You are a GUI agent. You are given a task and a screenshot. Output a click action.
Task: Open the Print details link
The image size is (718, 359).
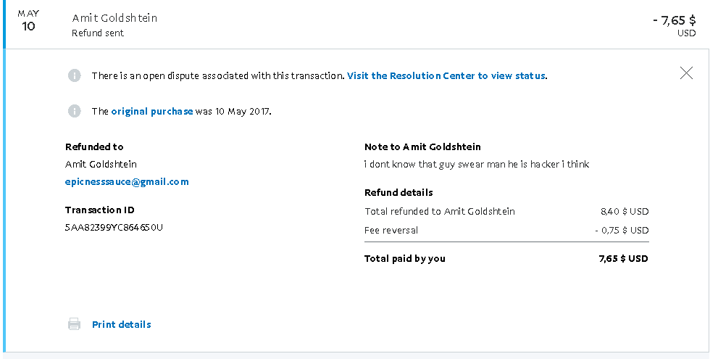click(x=121, y=324)
